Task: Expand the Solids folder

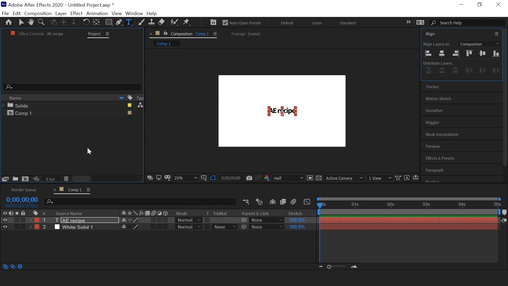Action: point(3,105)
